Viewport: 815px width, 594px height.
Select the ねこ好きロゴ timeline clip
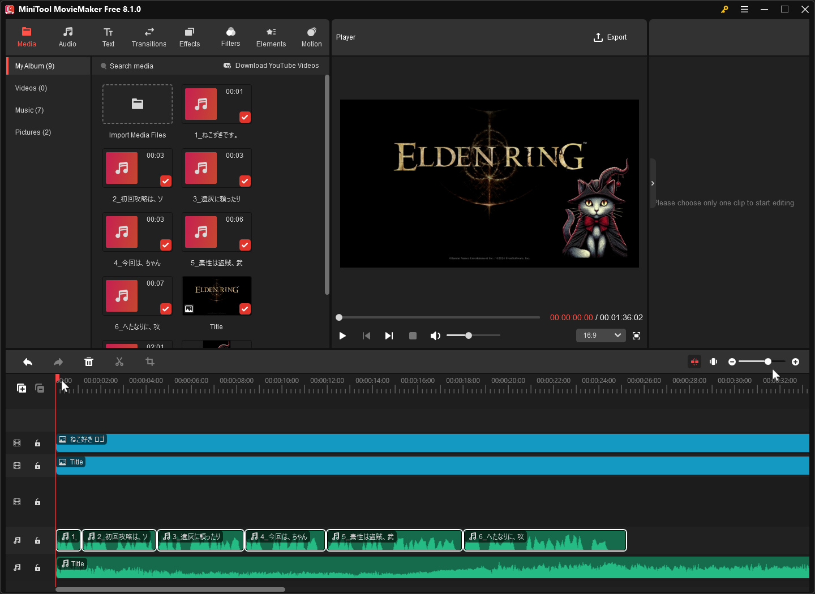point(432,443)
